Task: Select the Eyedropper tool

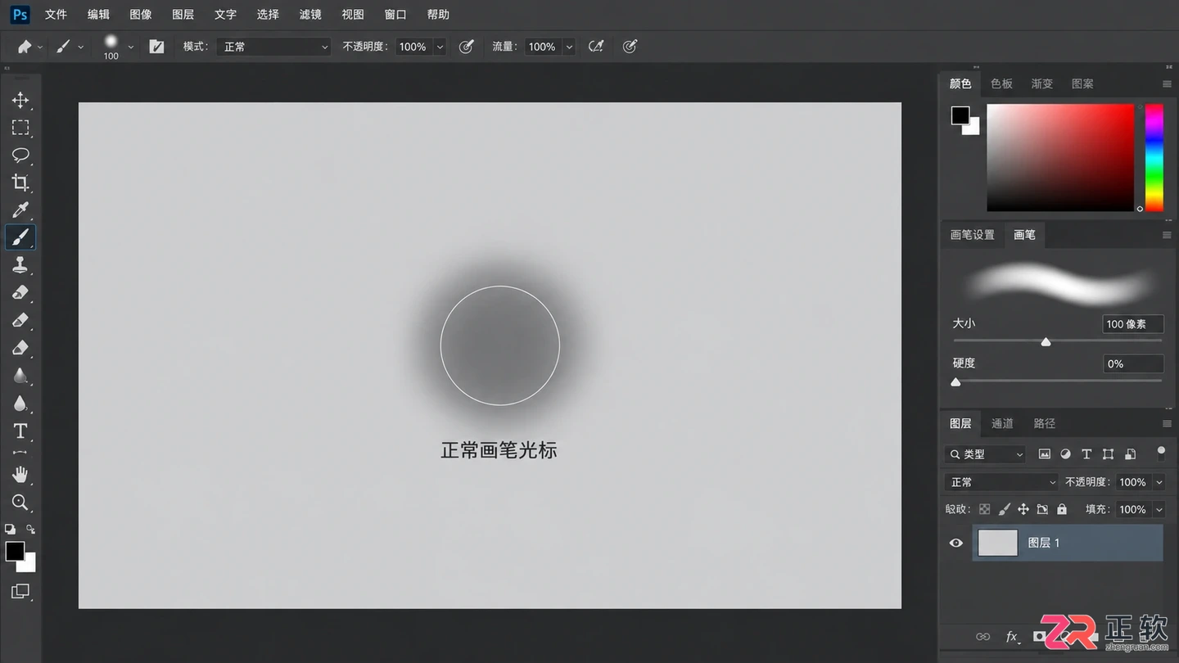Action: coord(20,210)
